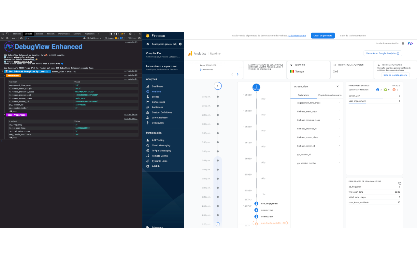This screenshot has height=260, width=417.
Task: Activate the DevTools inspect element picker
Action: coord(2,34)
